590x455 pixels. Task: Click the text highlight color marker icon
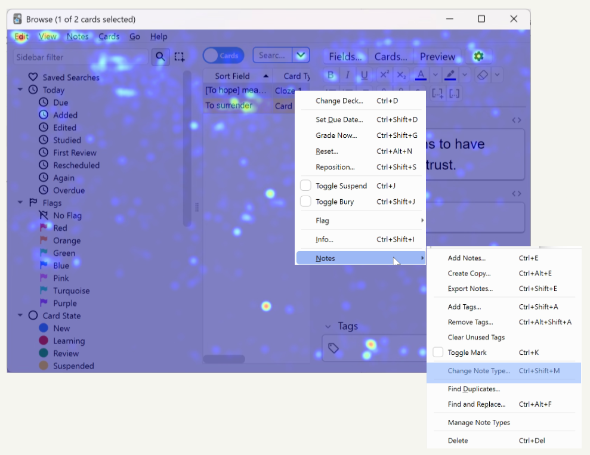point(450,75)
